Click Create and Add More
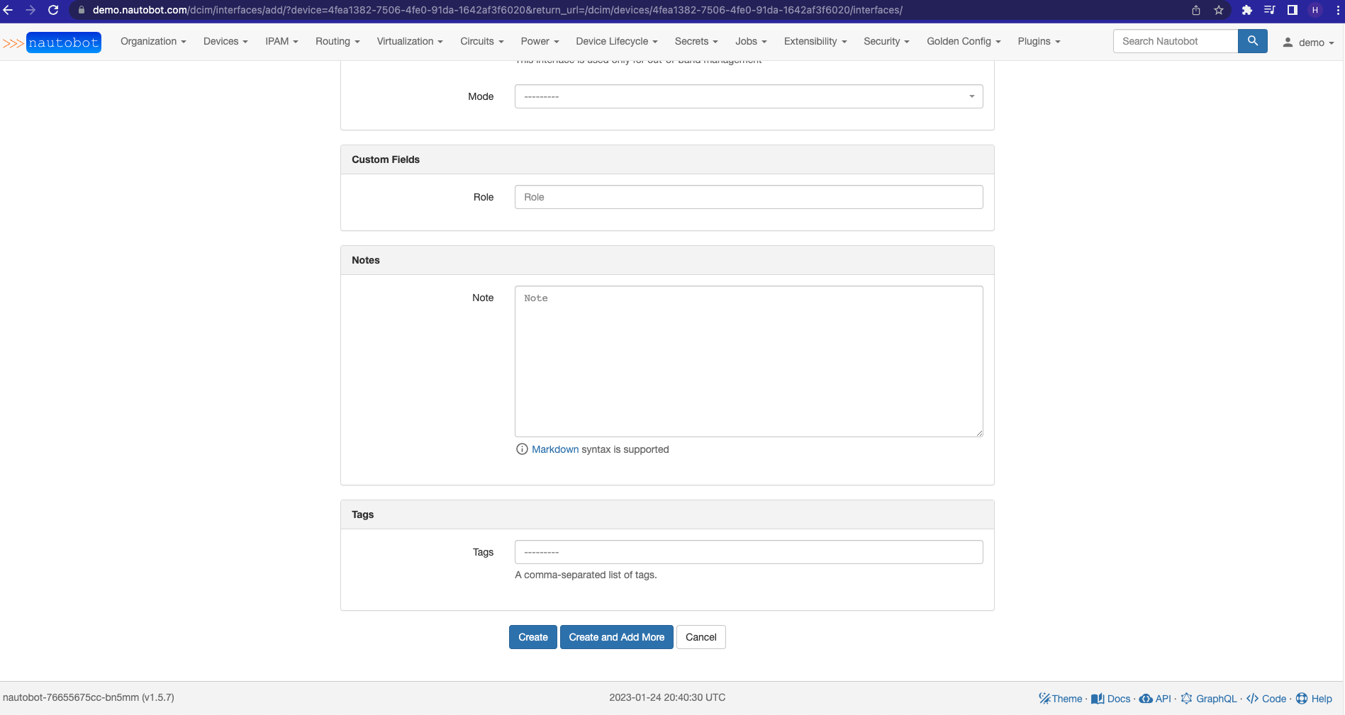The height and width of the screenshot is (715, 1345). click(616, 636)
